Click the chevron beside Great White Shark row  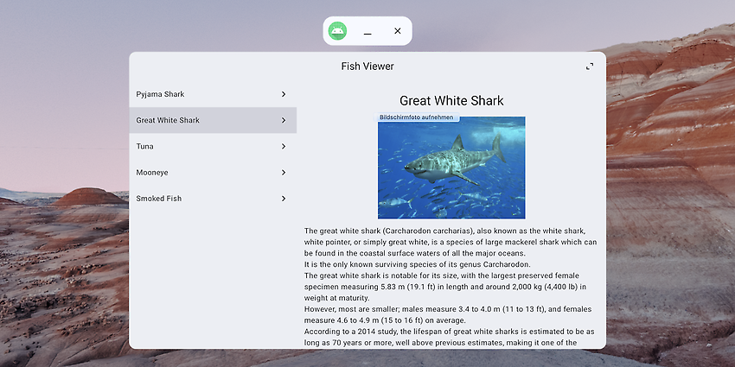coord(284,120)
